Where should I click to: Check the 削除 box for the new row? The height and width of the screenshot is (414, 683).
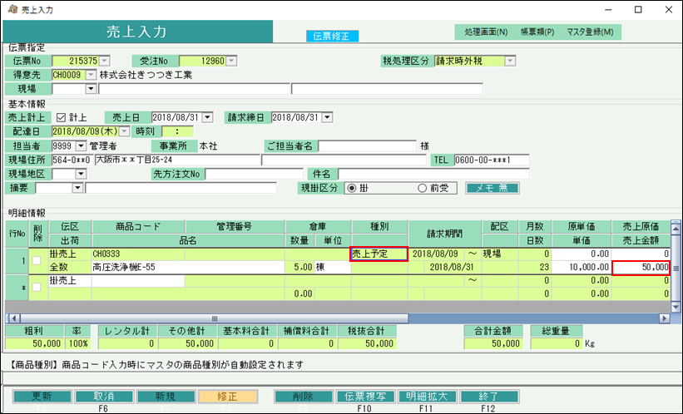pos(37,287)
